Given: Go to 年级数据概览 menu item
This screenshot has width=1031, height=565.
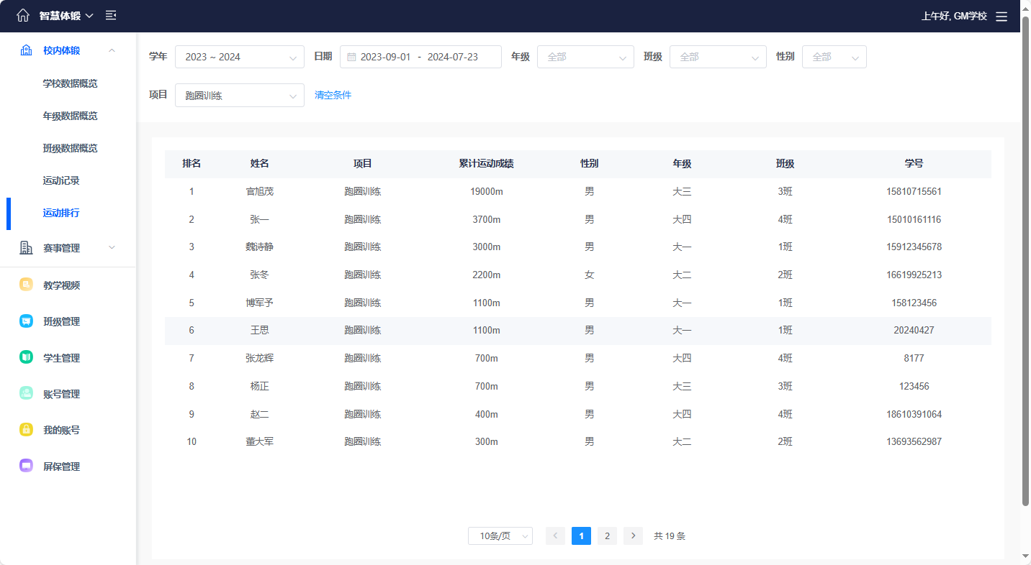Looking at the screenshot, I should pyautogui.click(x=70, y=116).
